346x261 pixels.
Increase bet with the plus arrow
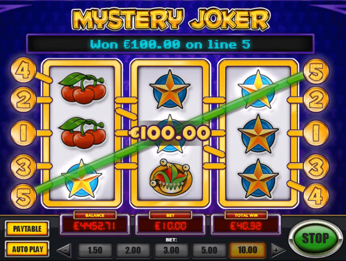pos(278,250)
